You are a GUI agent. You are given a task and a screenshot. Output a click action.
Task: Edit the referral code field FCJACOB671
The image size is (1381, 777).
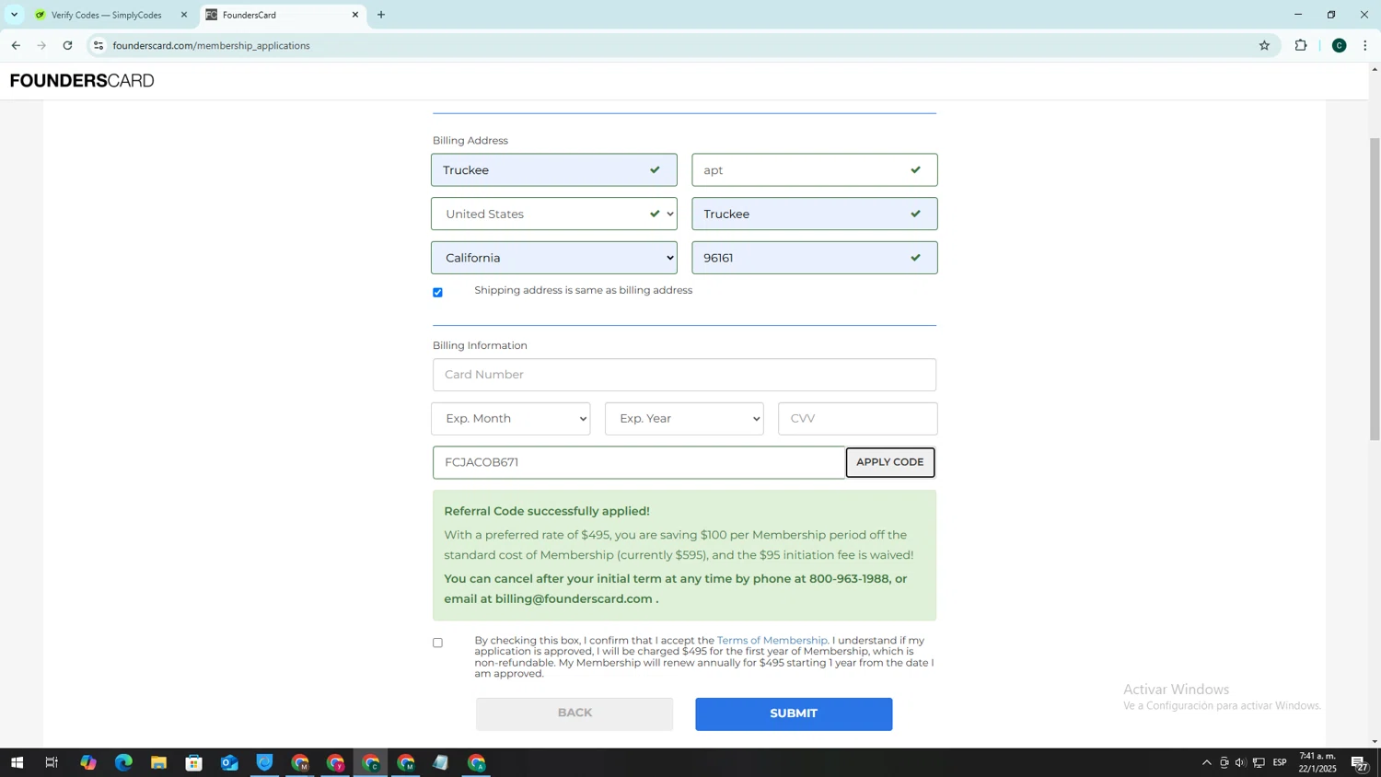coord(639,462)
